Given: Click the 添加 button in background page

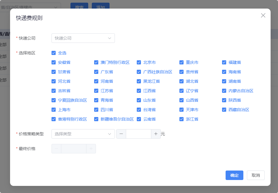Looking at the screenshot, I should click(101, 6).
